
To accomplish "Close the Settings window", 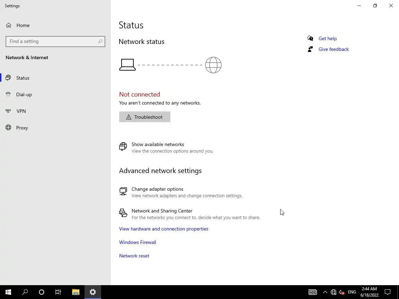I will click(391, 6).
